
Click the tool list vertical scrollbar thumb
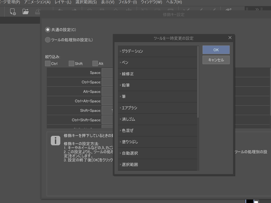198,82
